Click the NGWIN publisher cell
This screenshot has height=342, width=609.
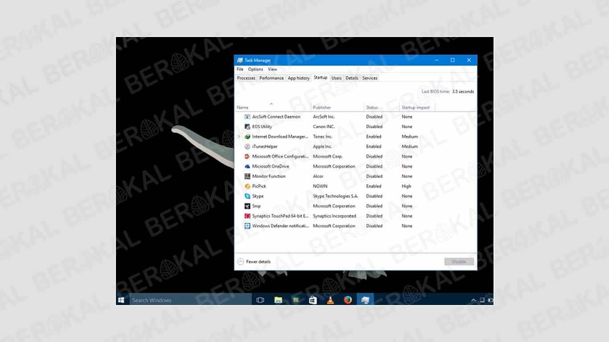(320, 186)
